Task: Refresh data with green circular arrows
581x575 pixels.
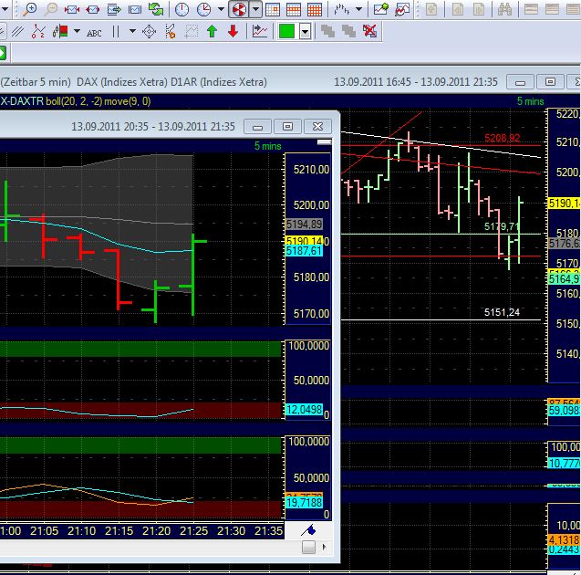Action: [156, 9]
